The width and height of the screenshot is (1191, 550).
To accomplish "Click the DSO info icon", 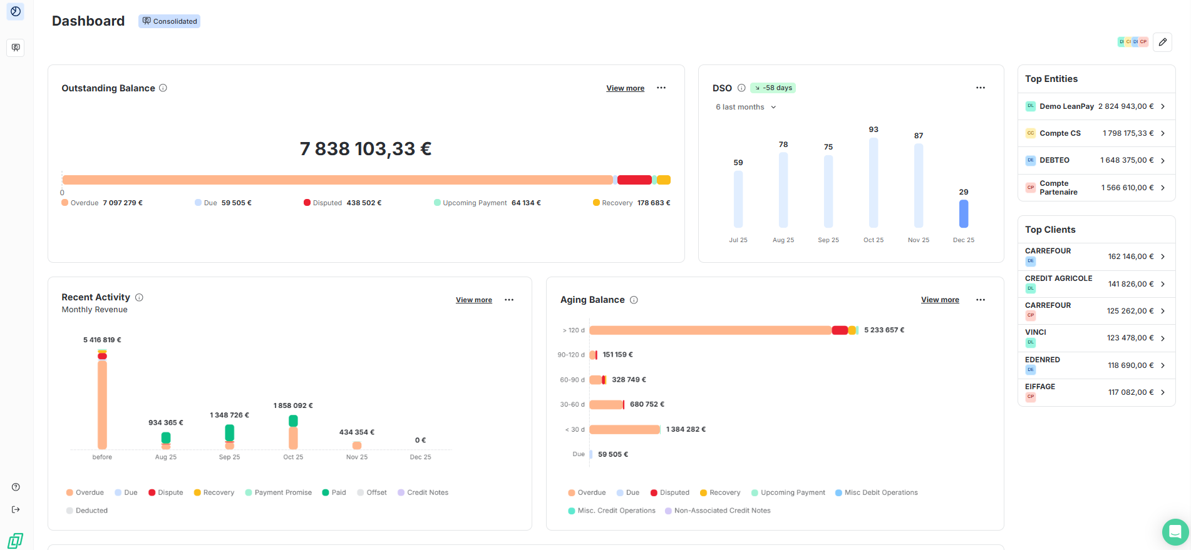I will (741, 88).
